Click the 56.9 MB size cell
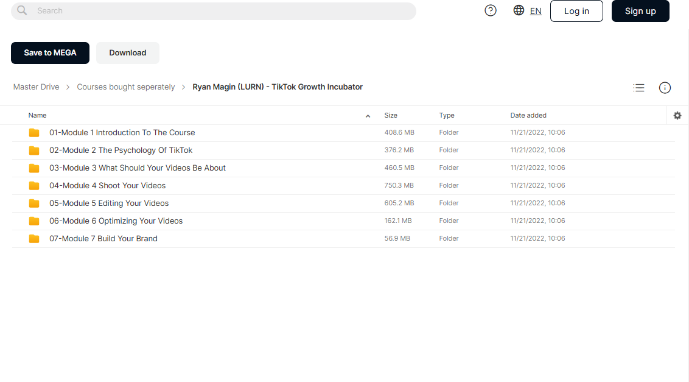 click(x=397, y=238)
